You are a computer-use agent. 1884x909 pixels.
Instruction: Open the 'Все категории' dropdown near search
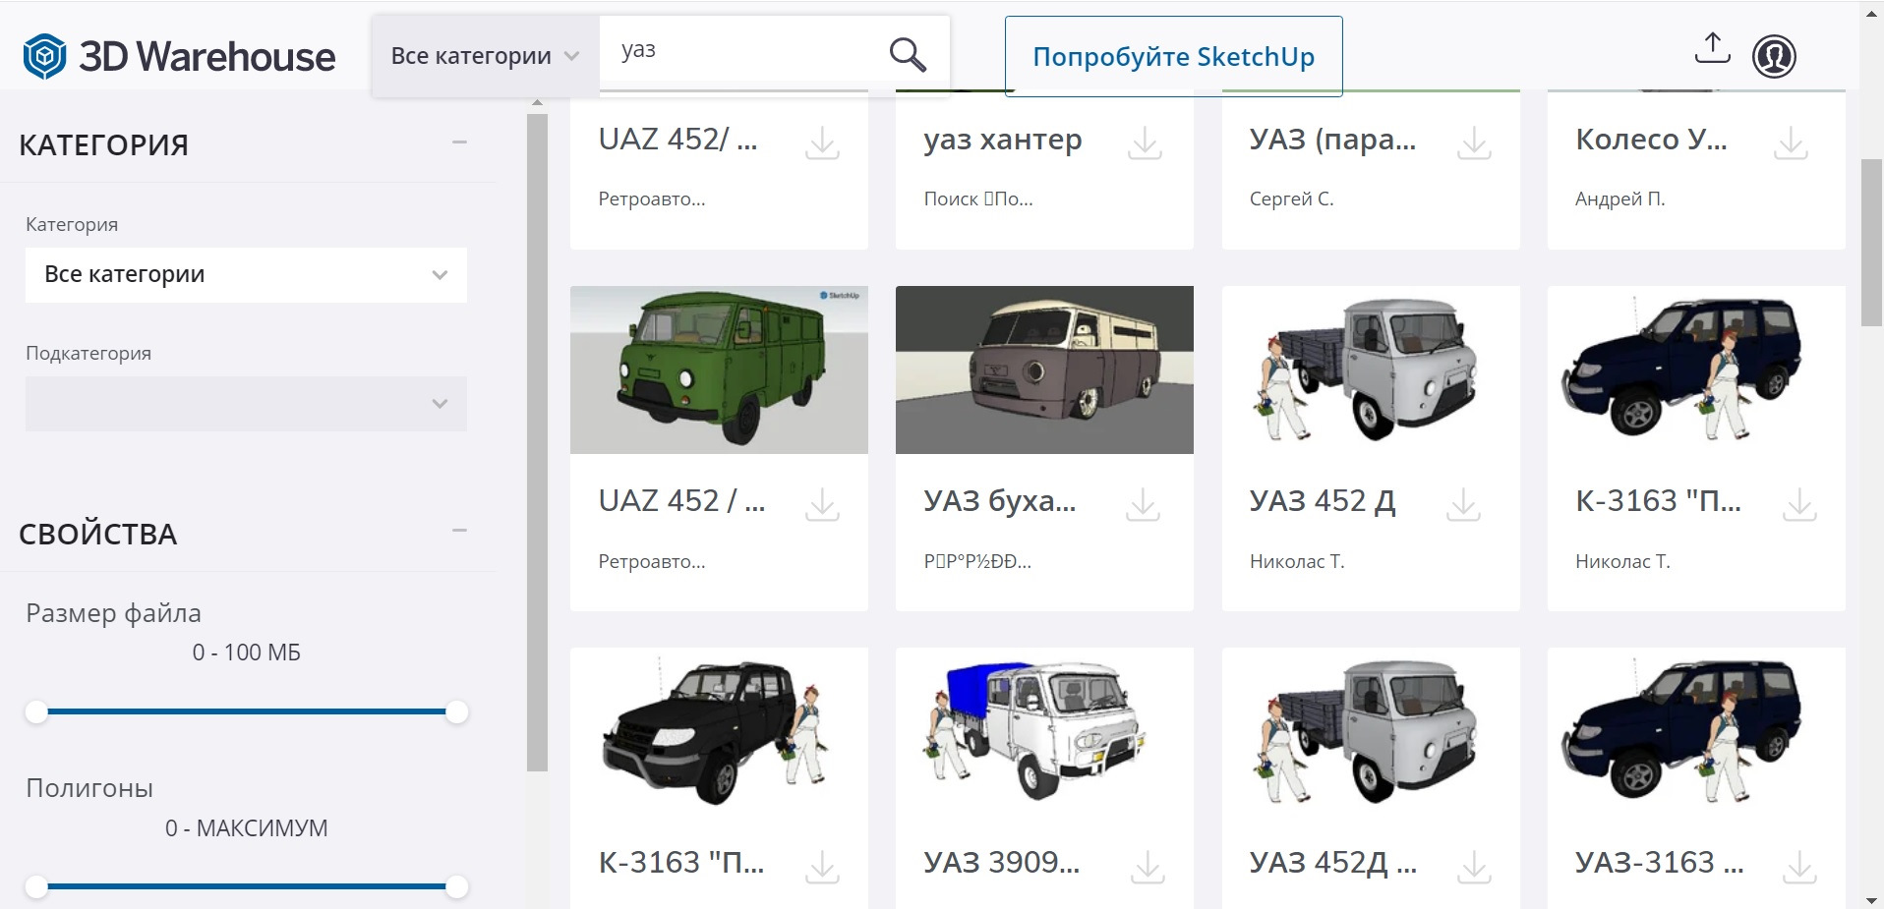pos(482,55)
